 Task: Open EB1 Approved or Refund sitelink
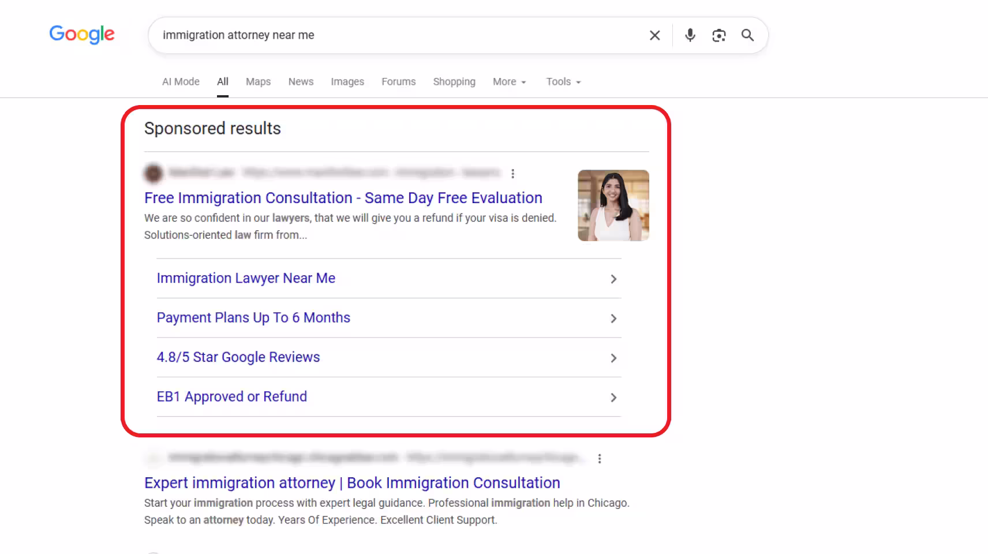[x=232, y=397]
